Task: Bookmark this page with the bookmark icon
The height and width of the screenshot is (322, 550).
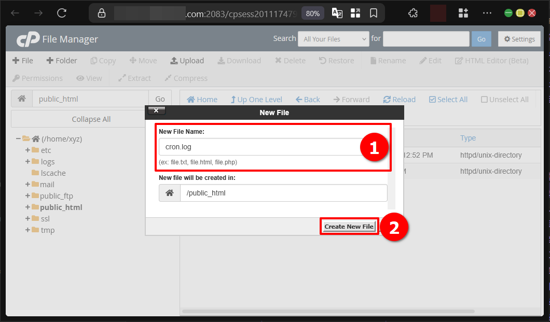Action: [x=373, y=13]
